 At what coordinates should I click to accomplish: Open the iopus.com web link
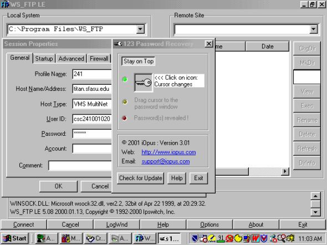(168, 152)
